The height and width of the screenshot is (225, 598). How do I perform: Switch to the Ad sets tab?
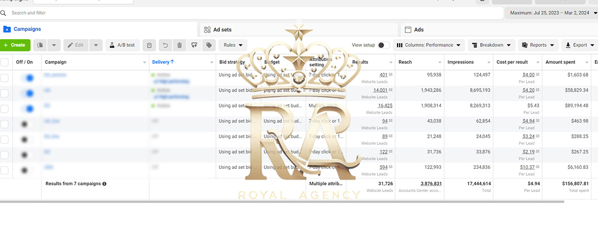click(x=298, y=30)
